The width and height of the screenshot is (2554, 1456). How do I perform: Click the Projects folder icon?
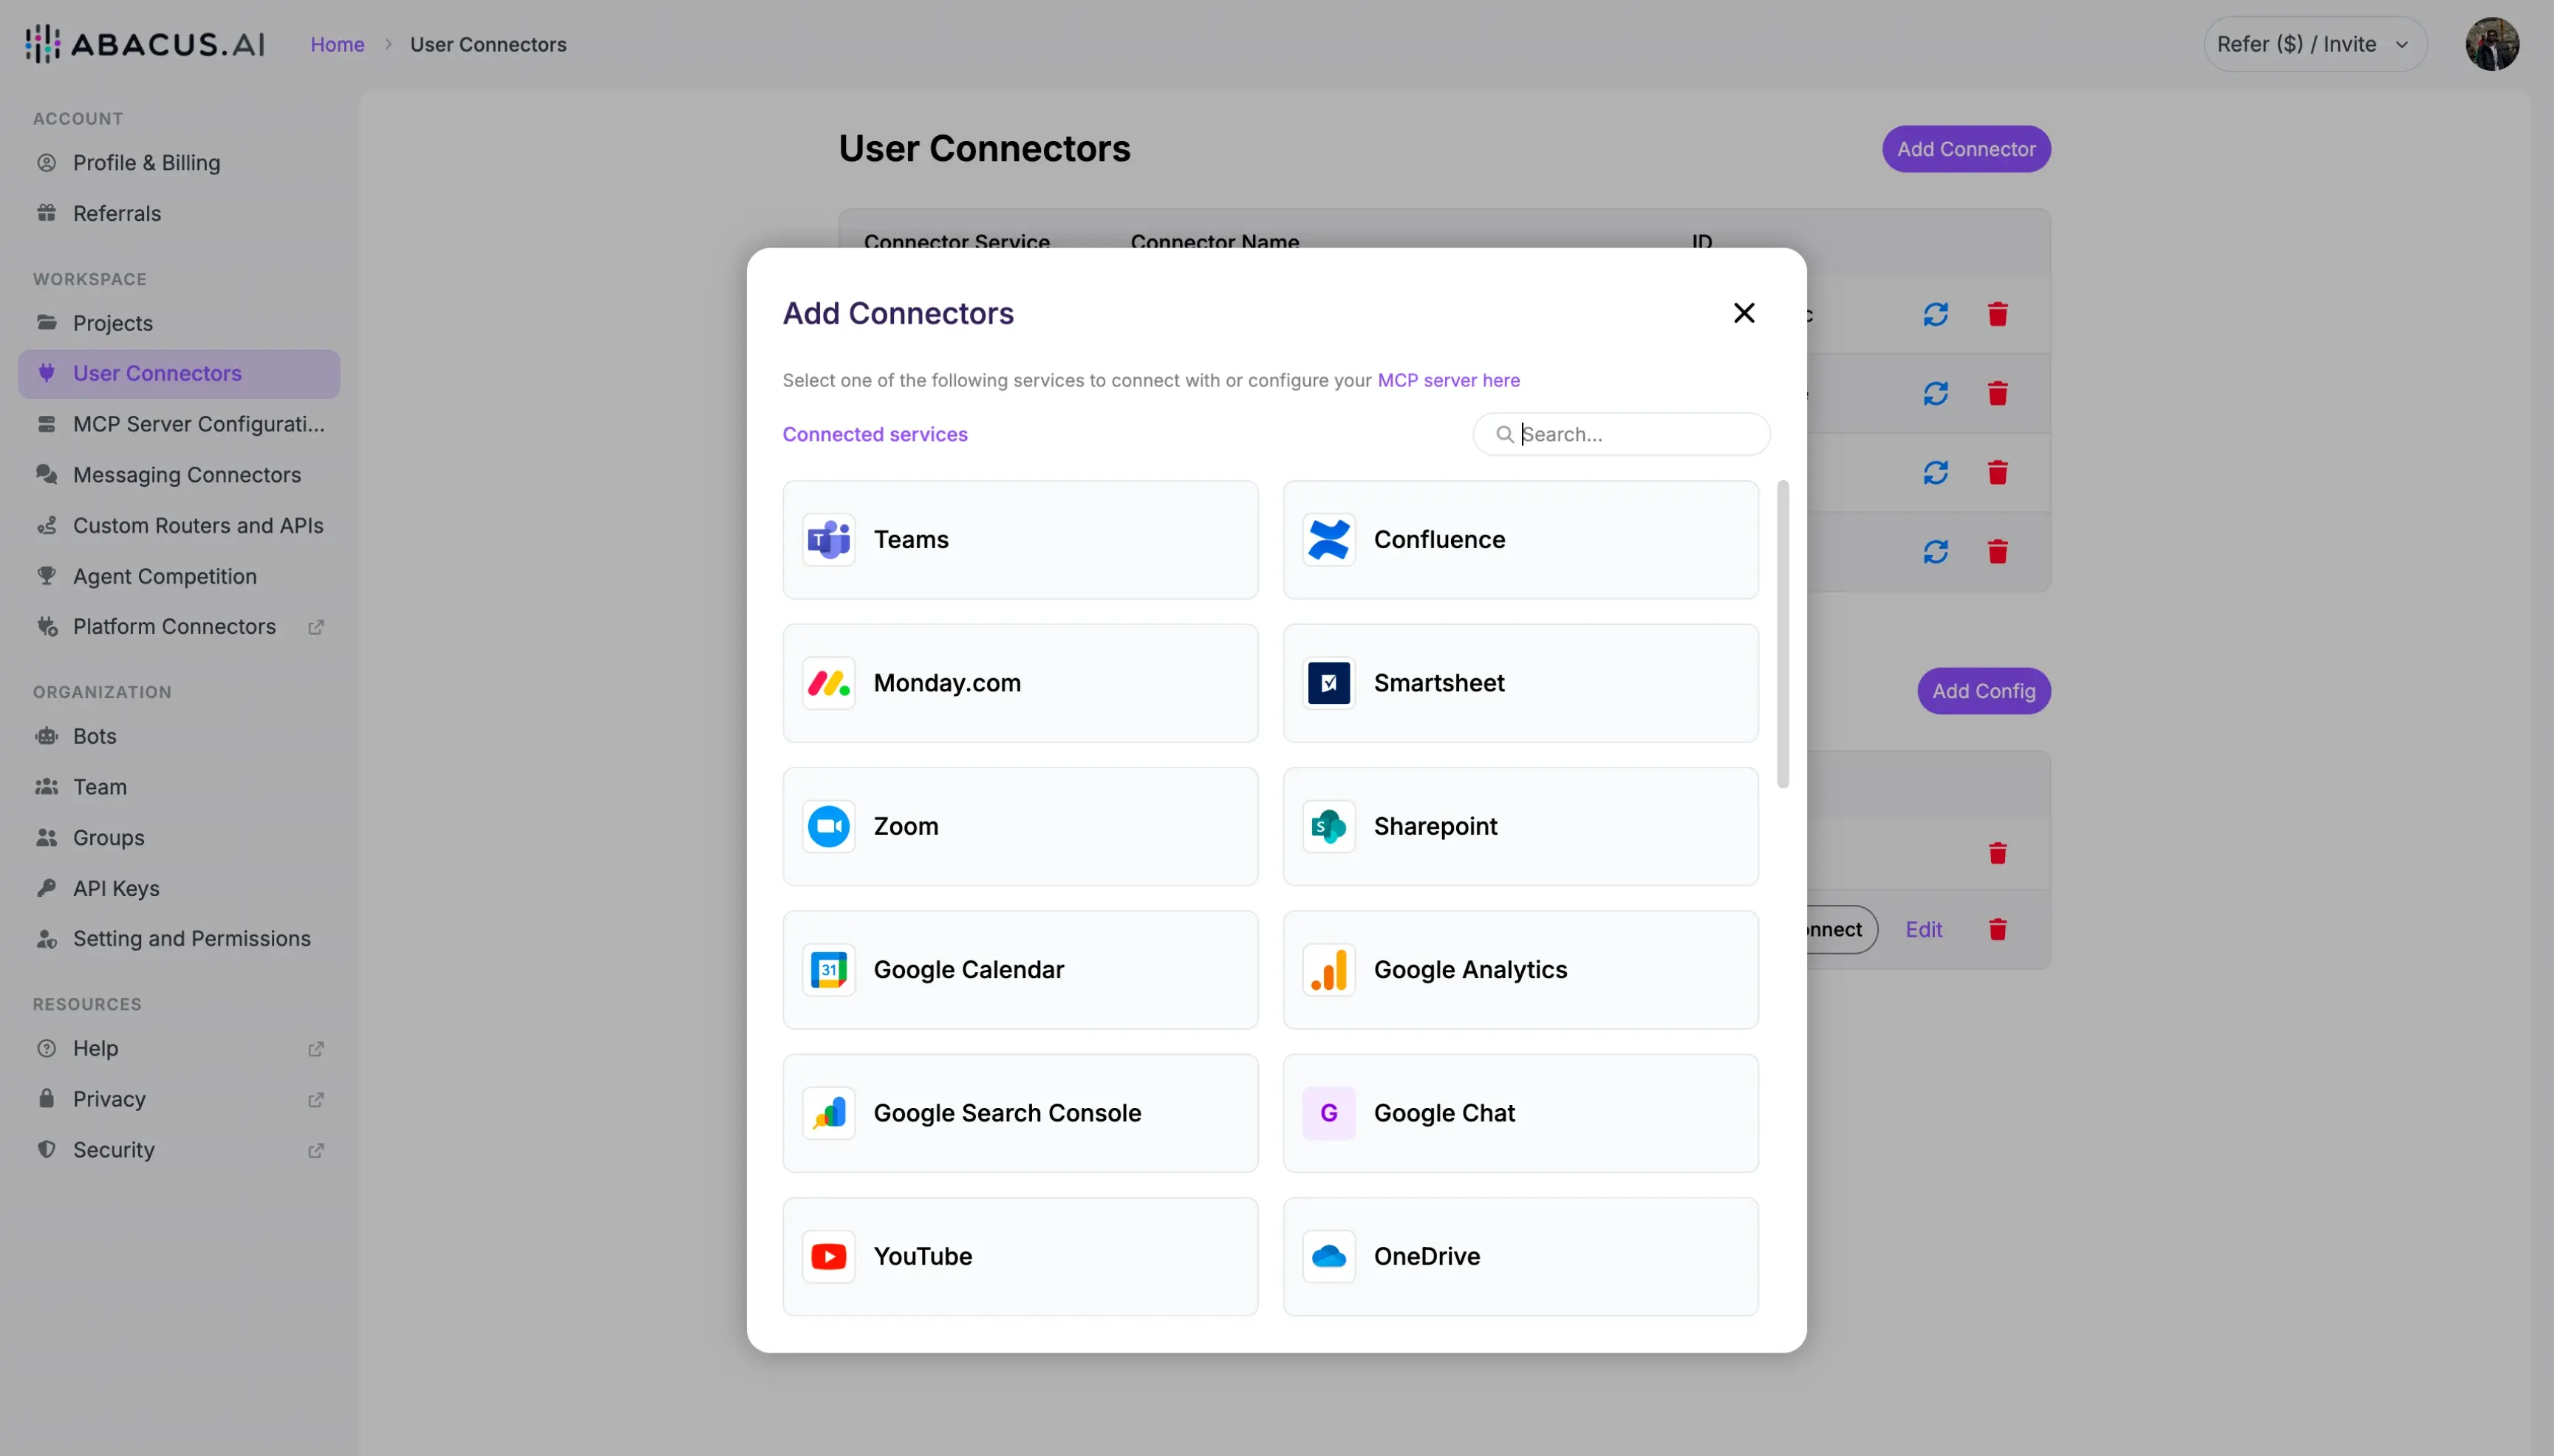(46, 323)
